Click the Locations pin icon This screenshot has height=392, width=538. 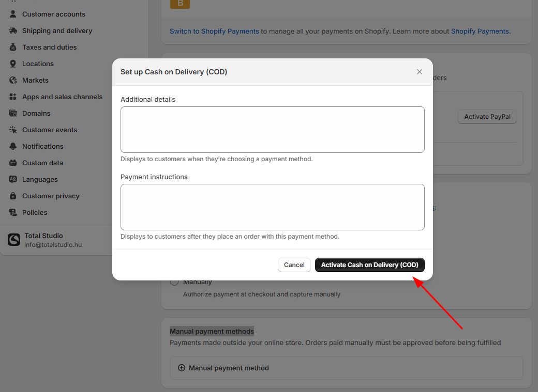pyautogui.click(x=13, y=64)
